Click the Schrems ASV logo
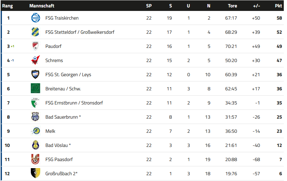Screen dimensions: 287x181 point(36,60)
